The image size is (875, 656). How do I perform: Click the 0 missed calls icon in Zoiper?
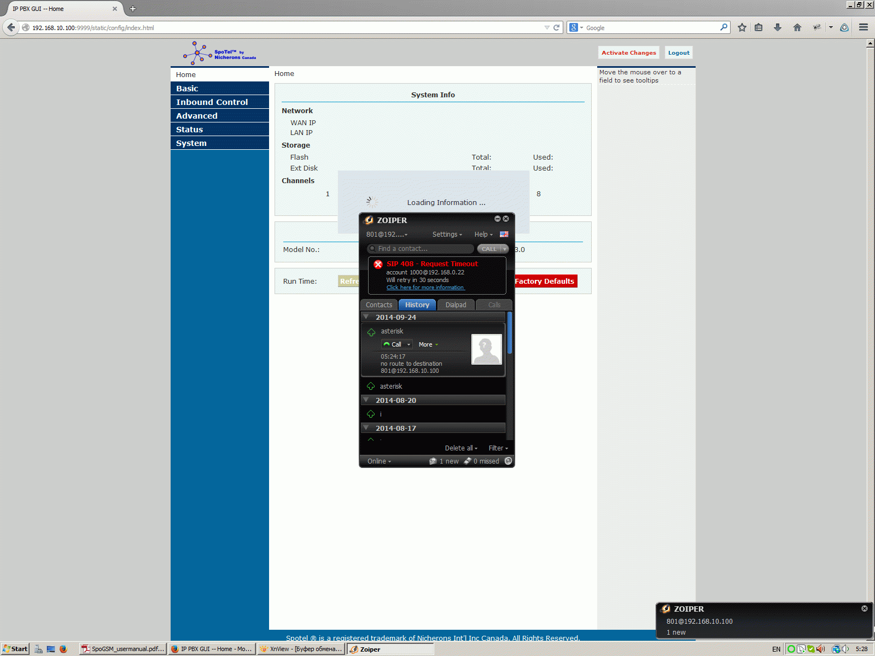(468, 461)
